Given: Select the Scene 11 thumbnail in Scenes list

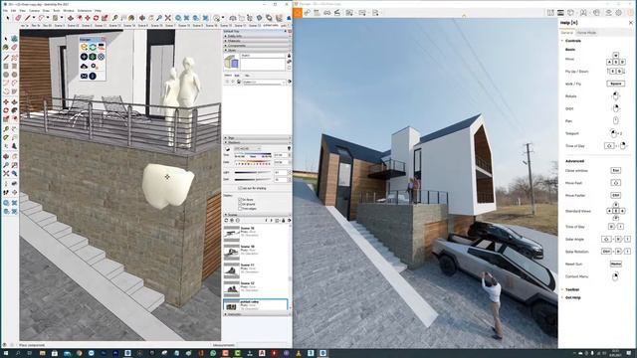Looking at the screenshot, I should (232, 270).
